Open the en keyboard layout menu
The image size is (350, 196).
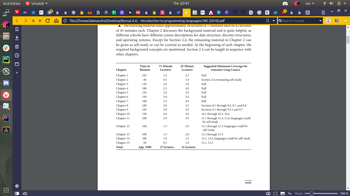(310, 3)
